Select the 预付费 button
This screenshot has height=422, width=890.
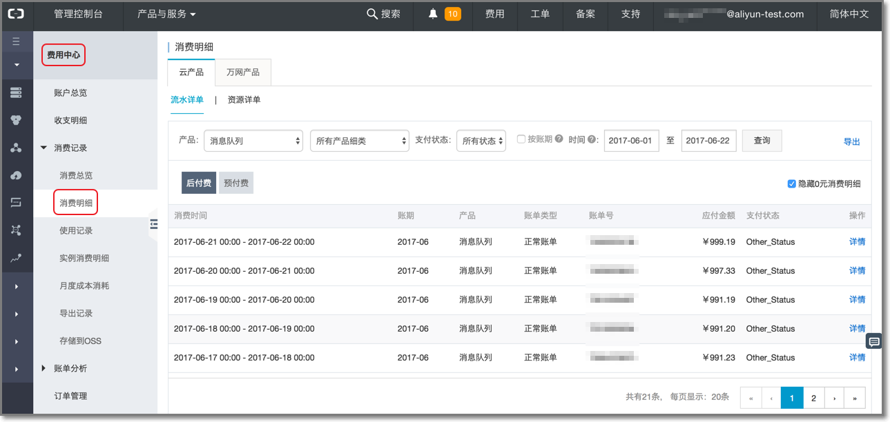point(236,183)
